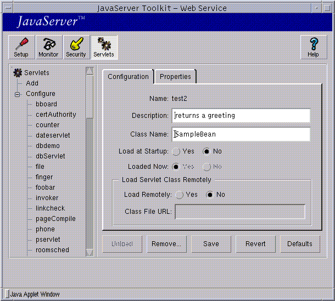Viewport: 335px width, 301px height.
Task: Click the Class Name text field
Action: point(241,134)
